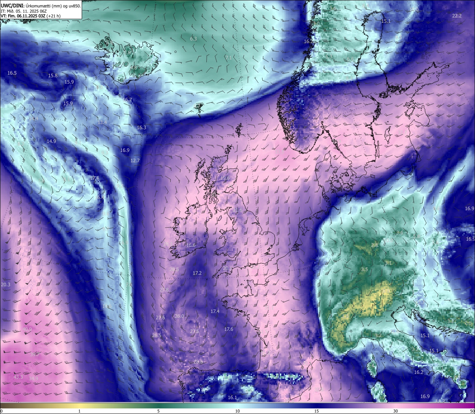Image resolution: width=475 pixels, height=414 pixels.
Task: Click the 20.3 value label
Action: (6, 284)
